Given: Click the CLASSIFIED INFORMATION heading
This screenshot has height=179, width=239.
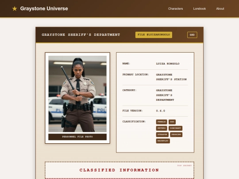Looking at the screenshot, I should coord(119,170).
